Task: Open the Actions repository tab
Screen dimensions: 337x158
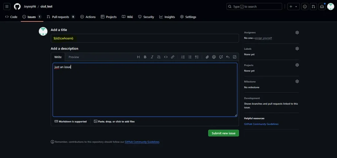Action: (88, 17)
